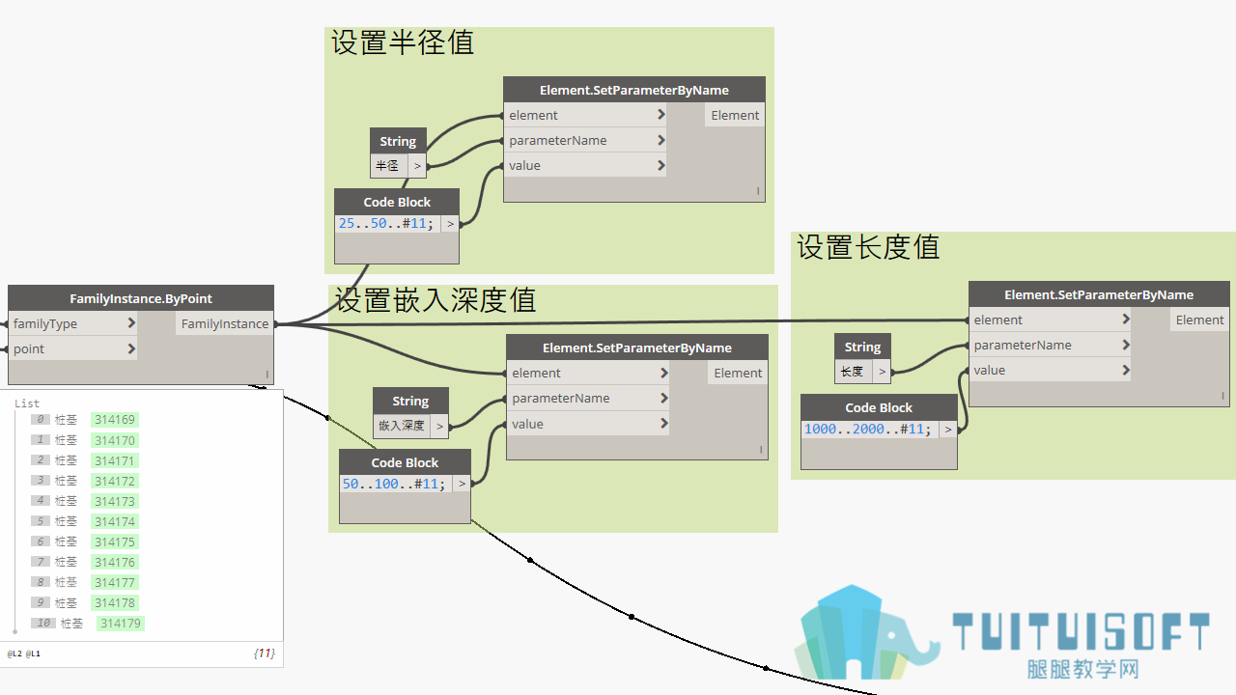The width and height of the screenshot is (1236, 695).
Task: Click the 25..50..#11; code block field
Action: pos(387,223)
